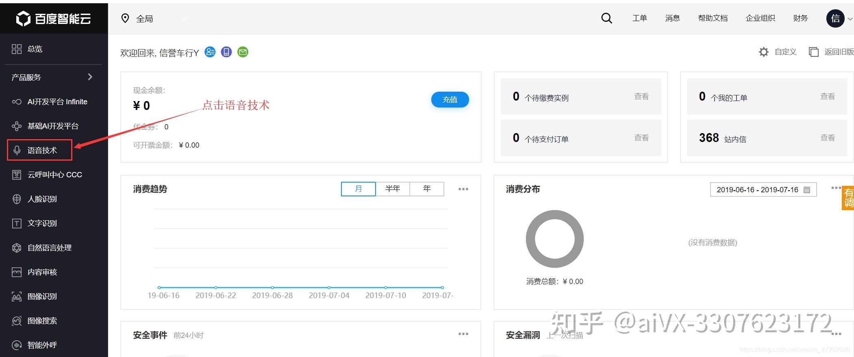Click 查看 for 个待支付订单
854x357 pixels.
coord(641,138)
